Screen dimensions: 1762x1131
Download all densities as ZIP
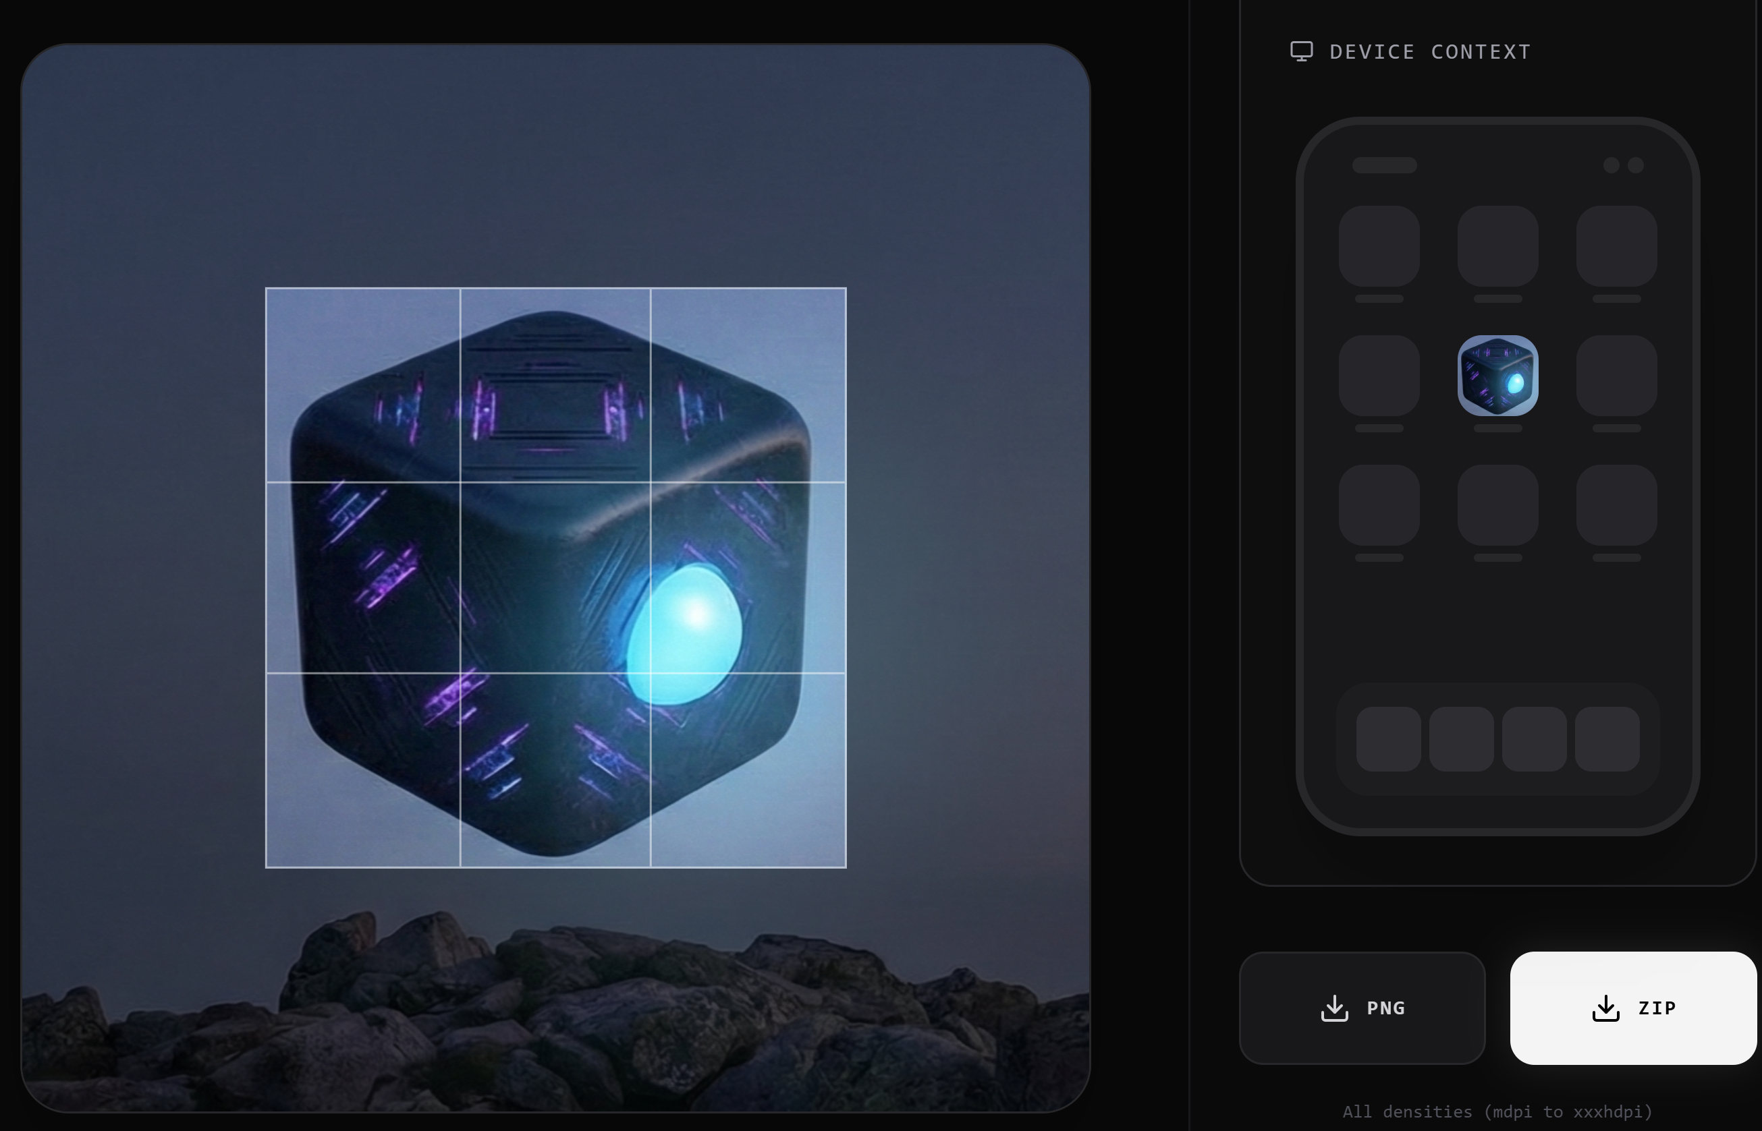point(1632,1008)
